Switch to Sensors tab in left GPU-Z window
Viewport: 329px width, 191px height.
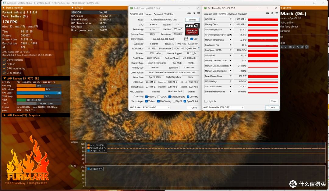149,14
